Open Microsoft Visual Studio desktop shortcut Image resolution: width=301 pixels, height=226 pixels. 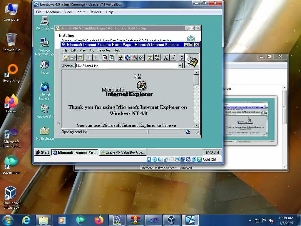click(x=11, y=138)
